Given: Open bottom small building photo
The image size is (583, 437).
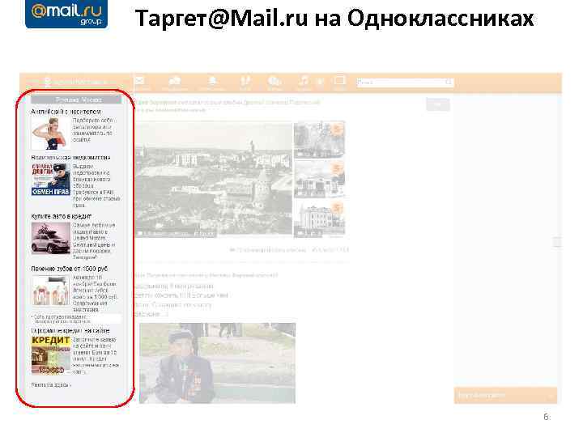Looking at the screenshot, I should [319, 219].
